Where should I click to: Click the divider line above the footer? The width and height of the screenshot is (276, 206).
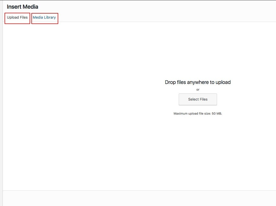[139, 190]
